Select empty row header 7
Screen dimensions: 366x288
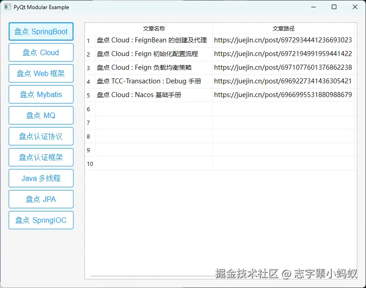[x=90, y=123]
